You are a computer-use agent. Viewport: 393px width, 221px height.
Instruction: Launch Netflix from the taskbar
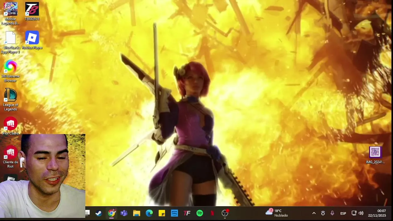212,213
